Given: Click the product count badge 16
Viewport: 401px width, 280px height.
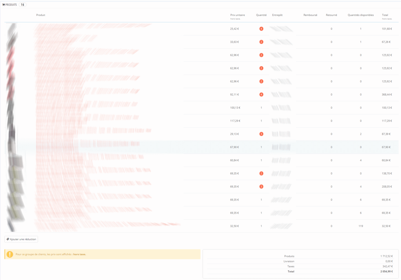Looking at the screenshot, I should [22, 4].
